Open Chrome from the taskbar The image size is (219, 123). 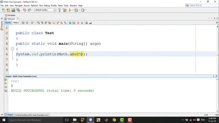(114, 120)
